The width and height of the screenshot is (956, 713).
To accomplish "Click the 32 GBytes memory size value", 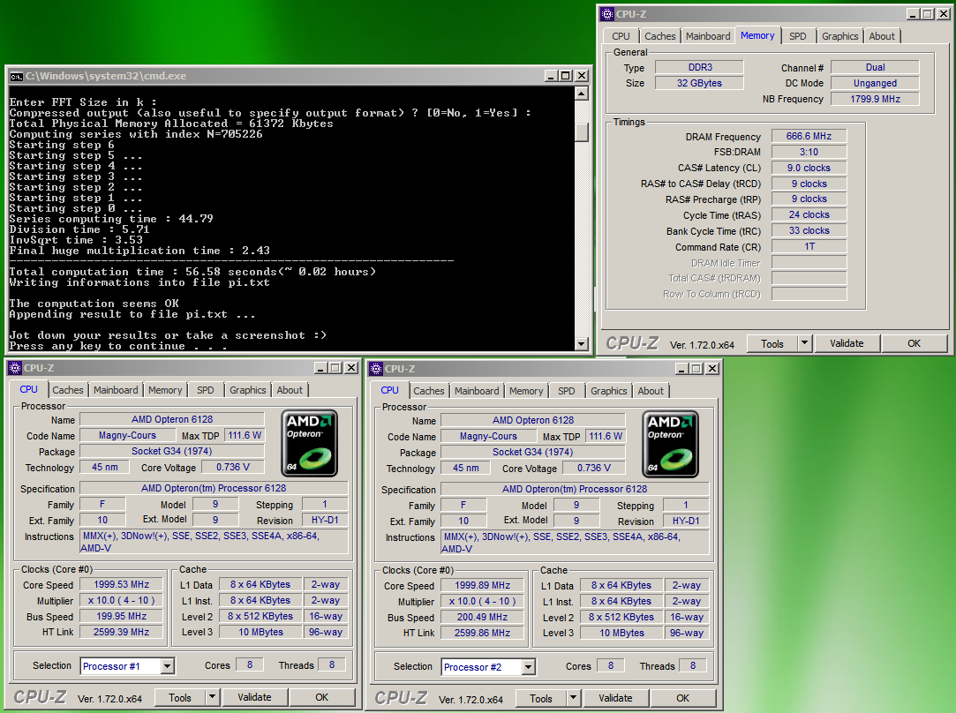I will (x=699, y=83).
